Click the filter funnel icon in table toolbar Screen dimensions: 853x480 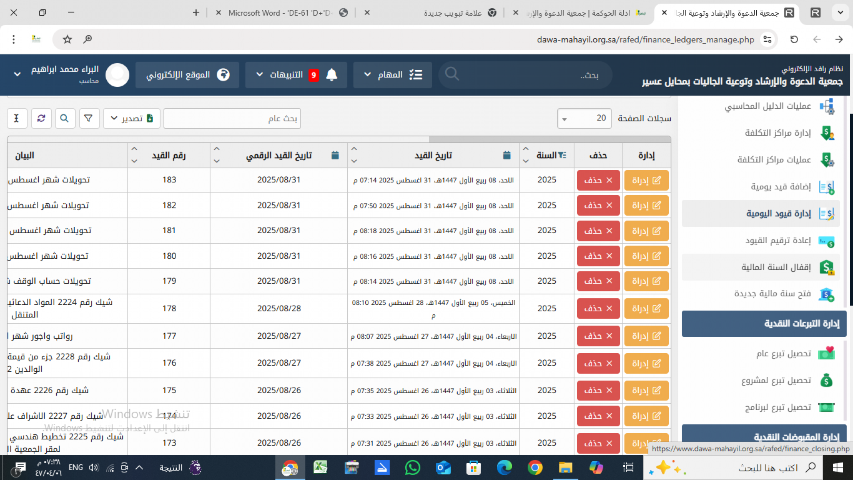click(89, 118)
